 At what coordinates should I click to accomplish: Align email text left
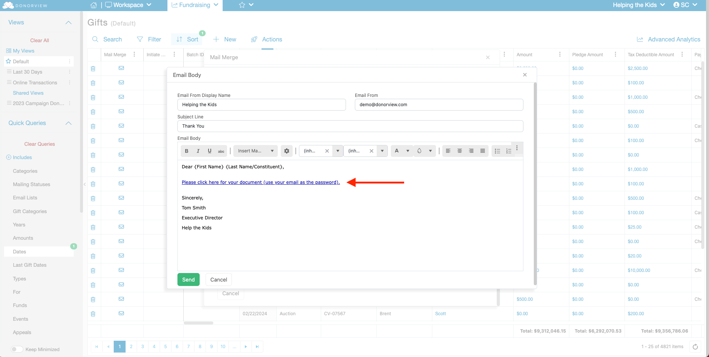(x=448, y=151)
